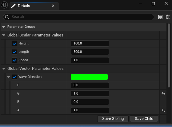Toggle the Wave Direction checkbox
Image resolution: width=172 pixels, height=127 pixels.
pos(14,77)
